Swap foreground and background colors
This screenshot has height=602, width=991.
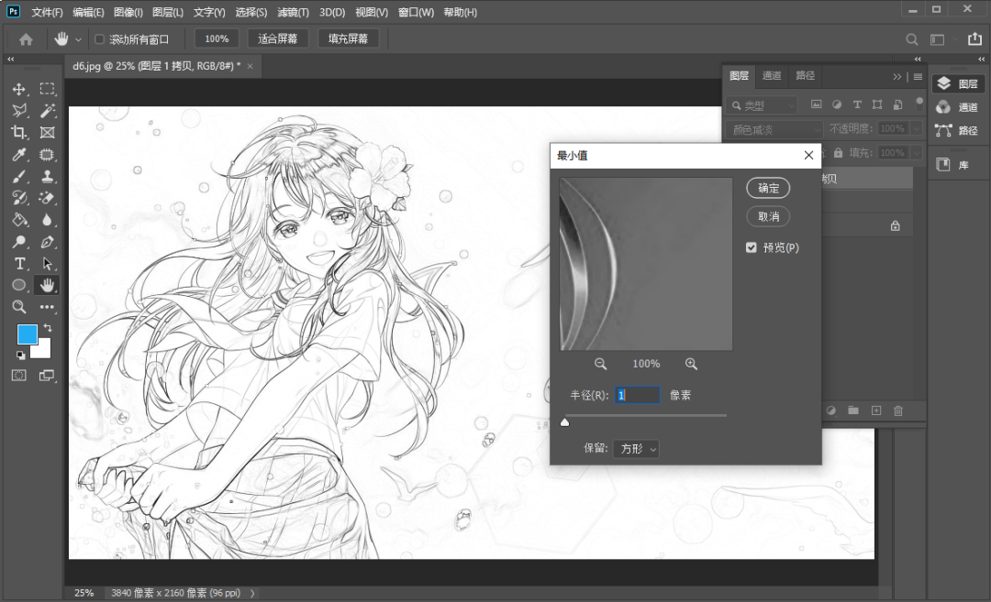[x=48, y=327]
